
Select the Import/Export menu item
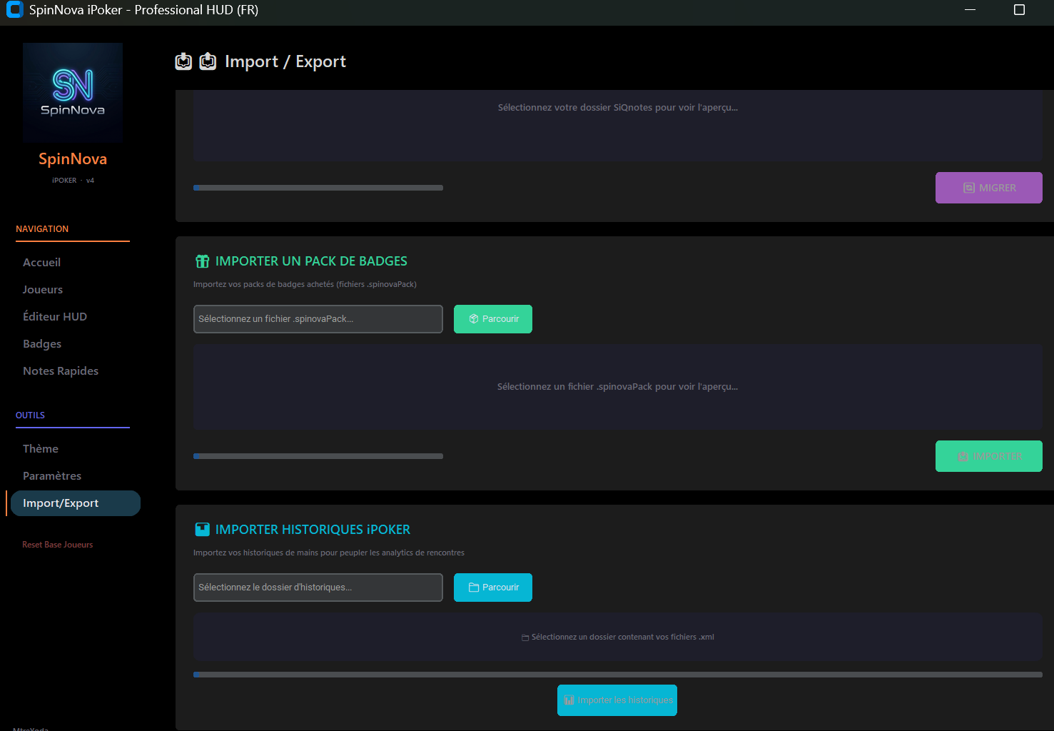tap(75, 503)
